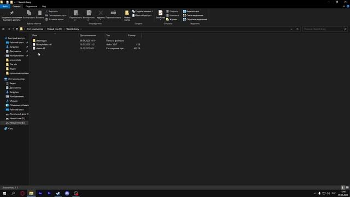
Task: Open Музыка (Music) in the sidebar
Action: [13, 101]
